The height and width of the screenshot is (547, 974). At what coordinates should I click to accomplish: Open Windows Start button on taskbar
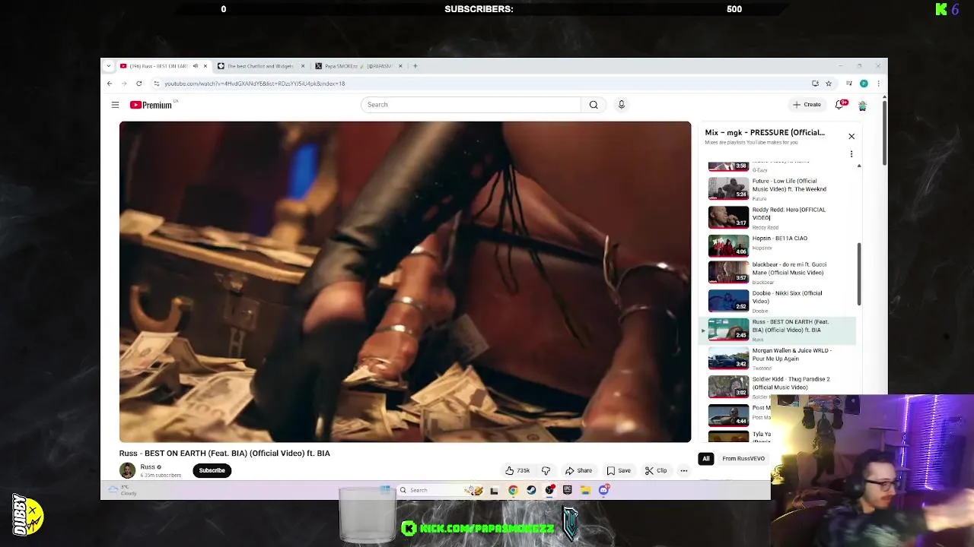click(x=385, y=490)
